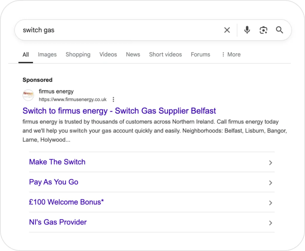Click the firmusenergy.co.uk URL
The width and height of the screenshot is (305, 251).
pyautogui.click(x=73, y=100)
